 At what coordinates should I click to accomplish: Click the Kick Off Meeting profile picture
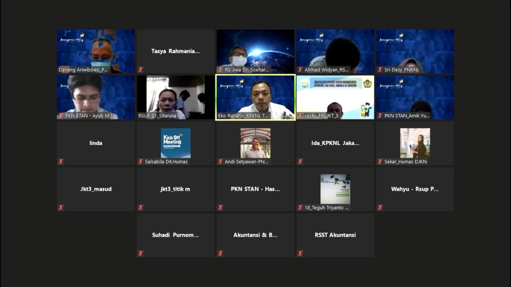pos(176,143)
